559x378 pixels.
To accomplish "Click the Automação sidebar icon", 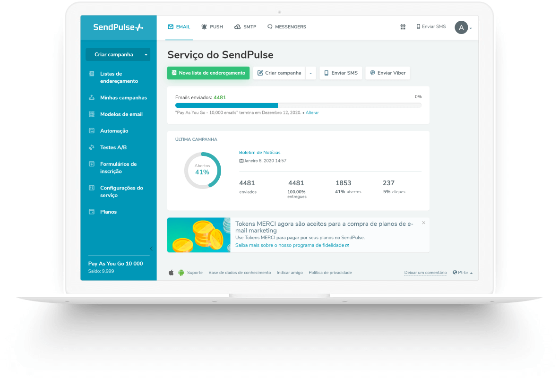I will coord(92,130).
